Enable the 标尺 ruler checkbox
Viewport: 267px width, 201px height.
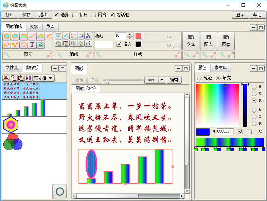tap(75, 15)
